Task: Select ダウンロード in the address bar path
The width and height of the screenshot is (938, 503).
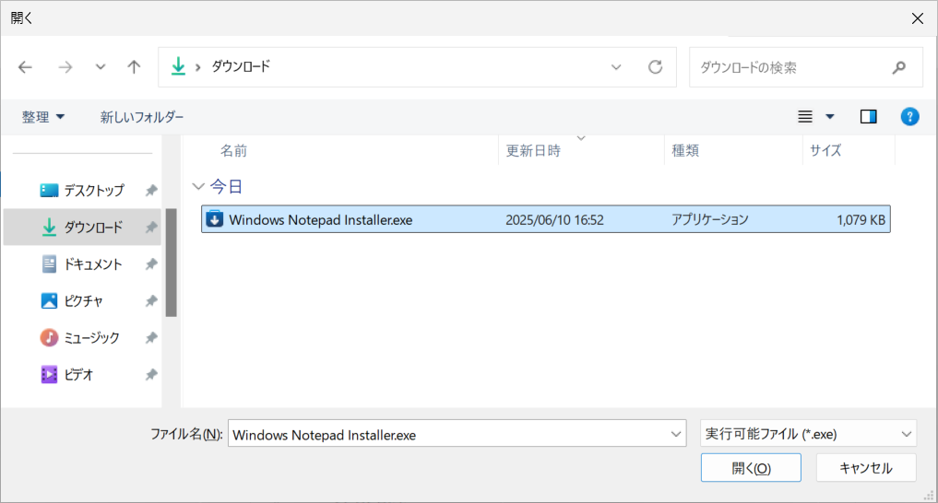Action: [241, 66]
